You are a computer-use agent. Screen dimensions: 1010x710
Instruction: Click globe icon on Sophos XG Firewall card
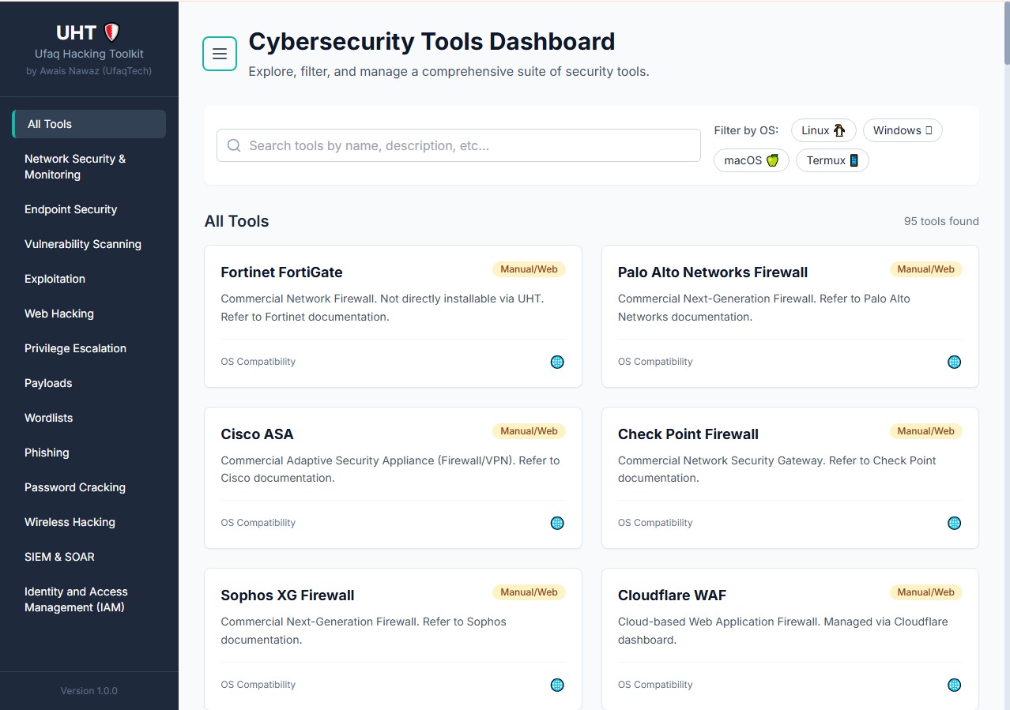click(x=557, y=685)
